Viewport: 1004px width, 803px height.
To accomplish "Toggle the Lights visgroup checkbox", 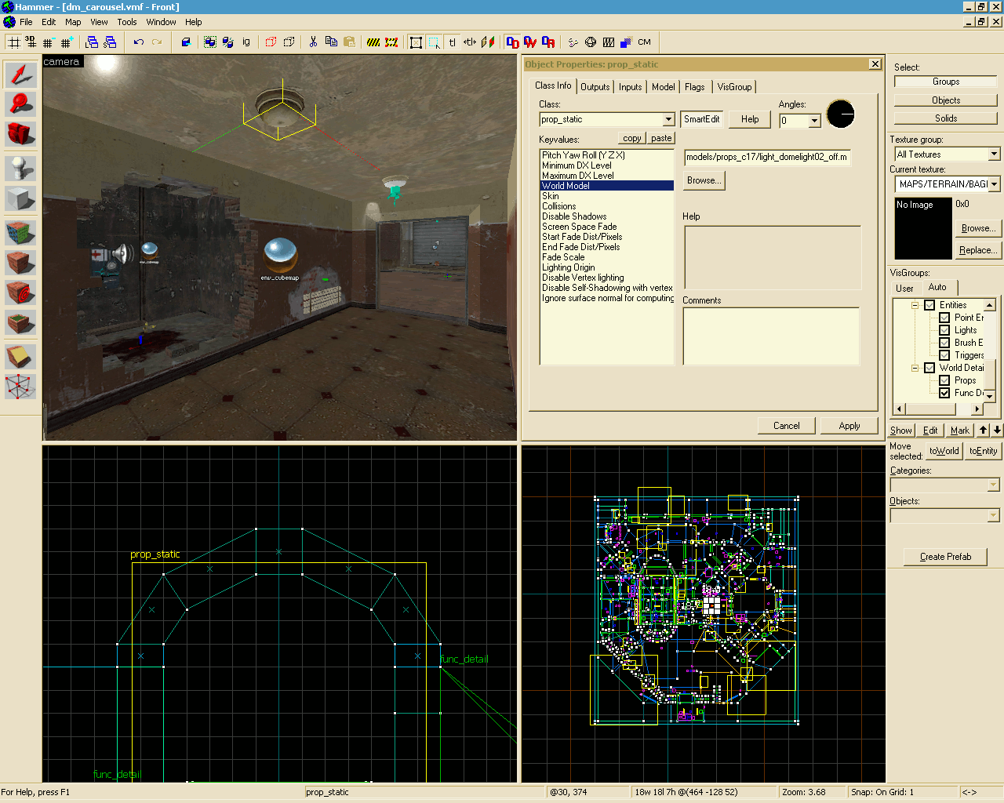I will [x=944, y=330].
